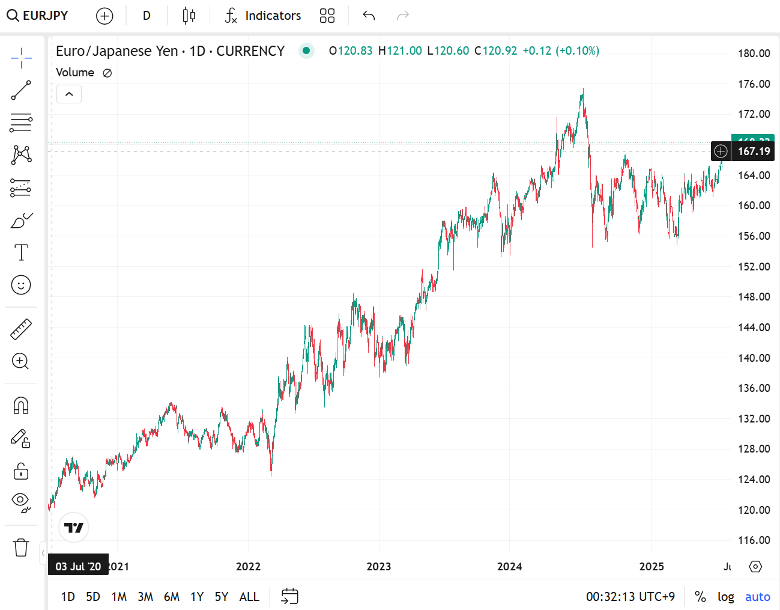Open go to date calendar
Image resolution: width=780 pixels, height=610 pixels.
coord(289,596)
